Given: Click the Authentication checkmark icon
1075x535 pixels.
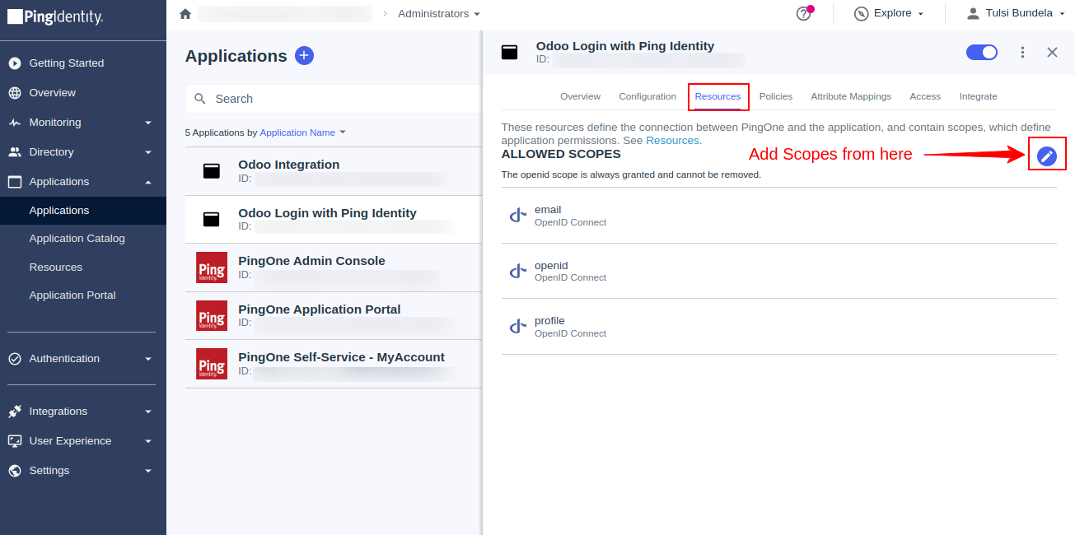Looking at the screenshot, I should [15, 359].
